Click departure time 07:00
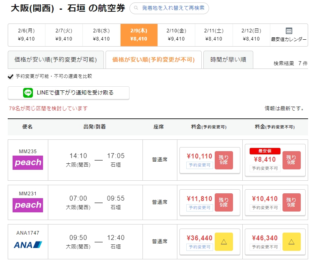The height and width of the screenshot is (263, 315). 78,199
